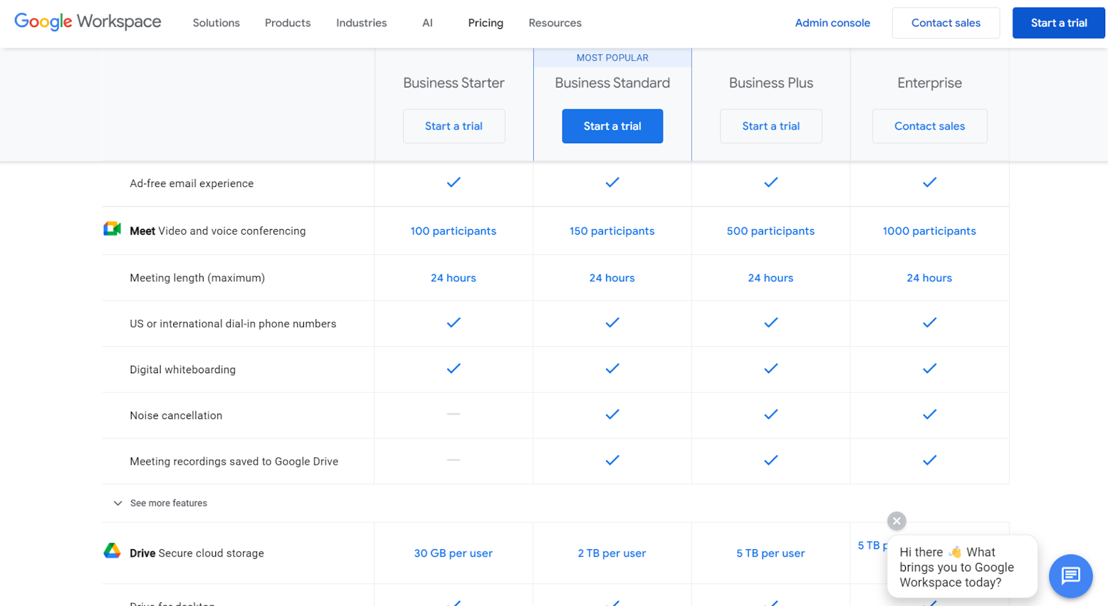Go to the Pricing page
The width and height of the screenshot is (1108, 606).
pyautogui.click(x=485, y=23)
